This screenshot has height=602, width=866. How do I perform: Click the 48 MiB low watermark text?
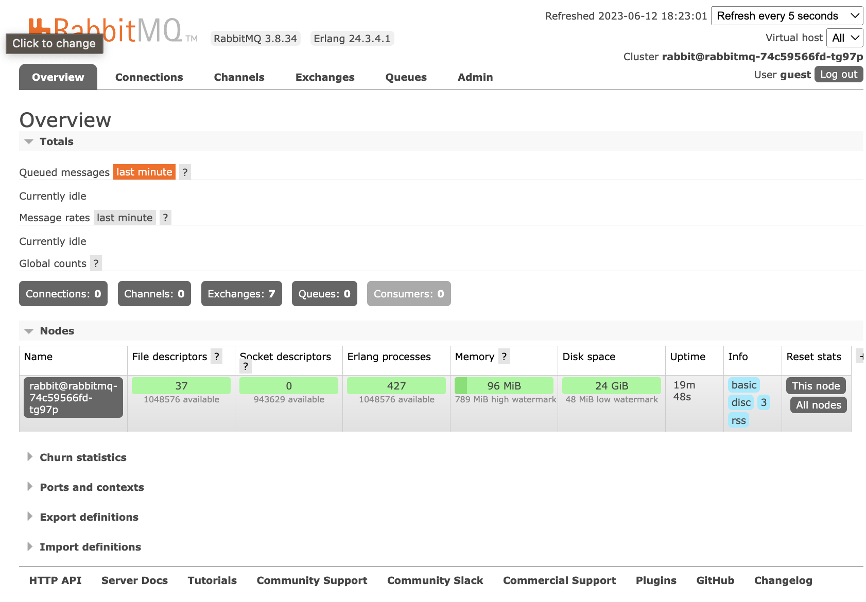612,399
